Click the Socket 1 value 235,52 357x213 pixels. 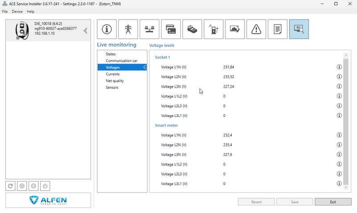point(228,77)
